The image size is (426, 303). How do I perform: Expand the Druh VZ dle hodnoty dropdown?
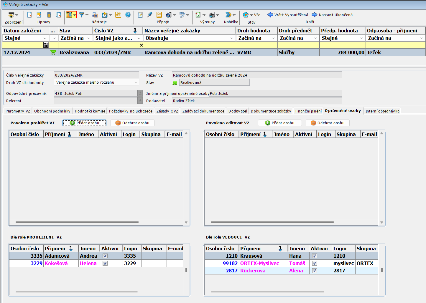136,82
